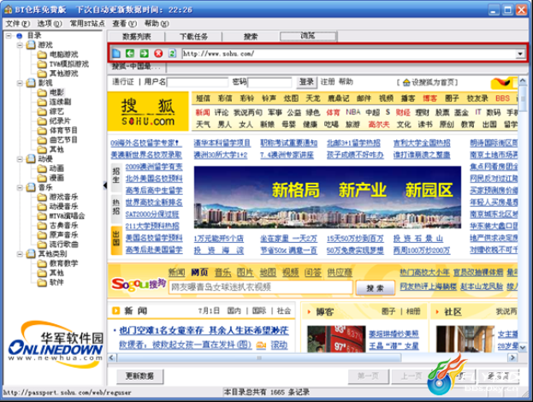Click the 新格局 新产业 新园区 banner

(x=328, y=197)
